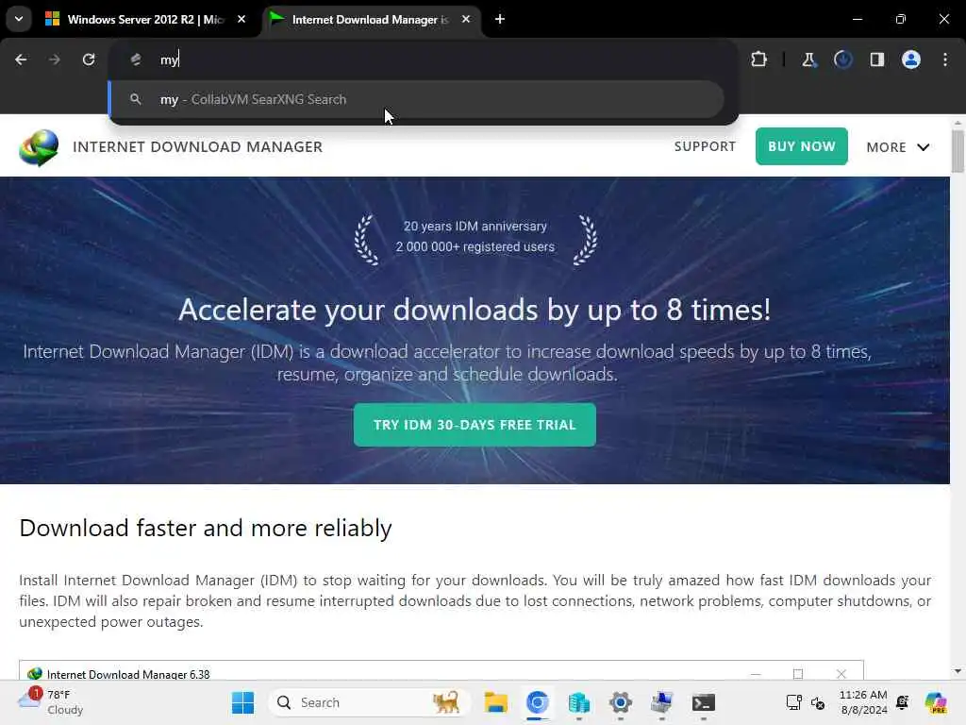This screenshot has height=725, width=966.
Task: Click the INTERNET DOWNLOAD MANAGER site title
Action: click(x=197, y=146)
